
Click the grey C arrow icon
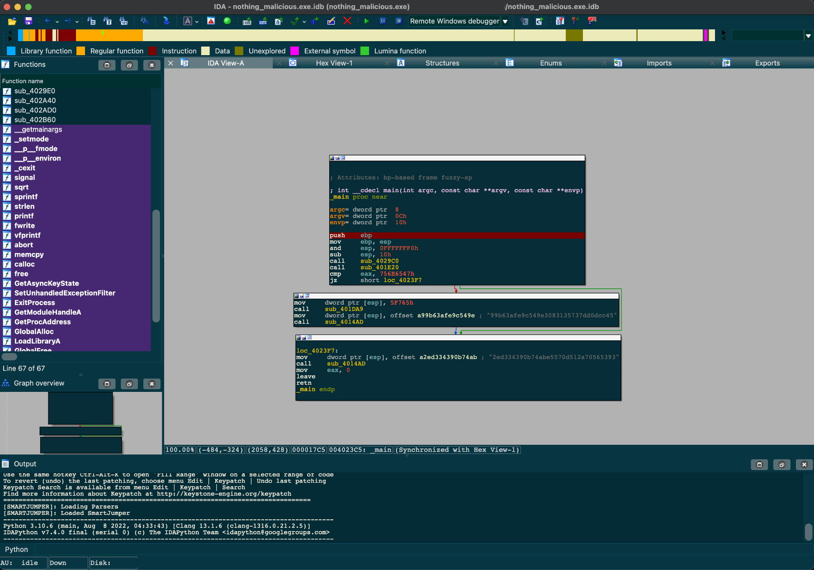click(525, 21)
